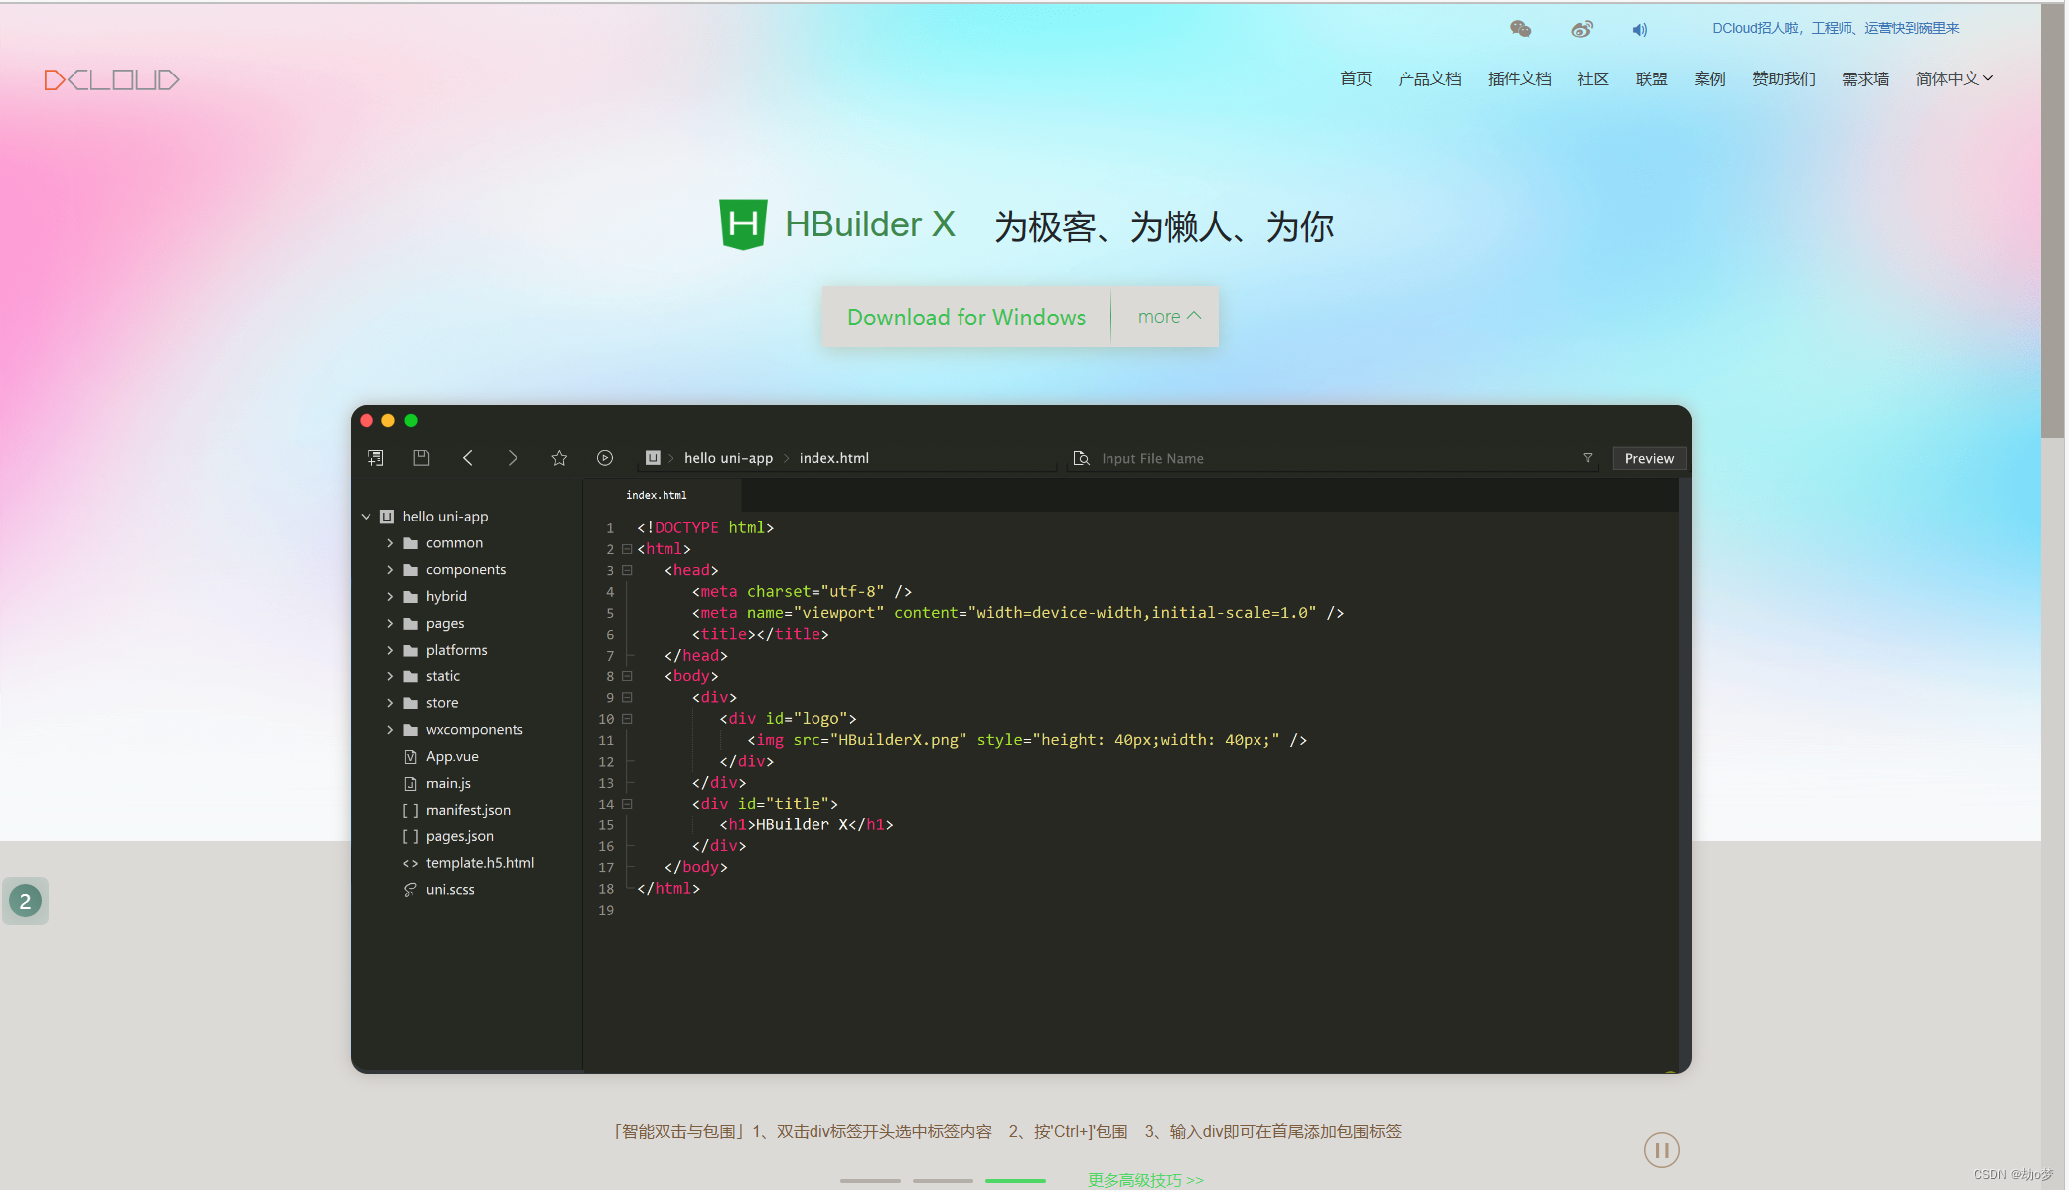This screenshot has height=1190, width=2069.
Task: Open the 插件文档 menu item
Action: click(x=1519, y=78)
